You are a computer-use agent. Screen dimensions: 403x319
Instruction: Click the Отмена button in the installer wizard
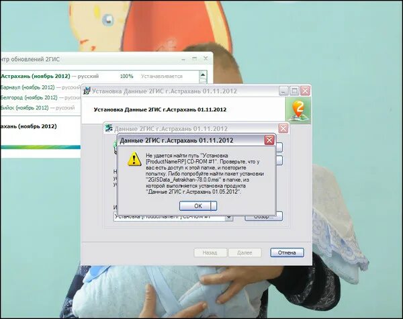tap(287, 253)
